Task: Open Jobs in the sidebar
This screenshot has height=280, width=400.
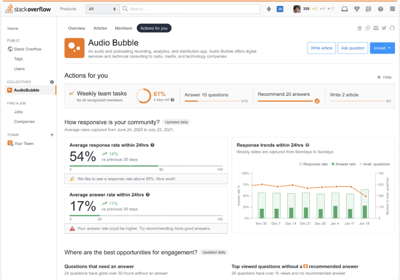Action: [18, 112]
